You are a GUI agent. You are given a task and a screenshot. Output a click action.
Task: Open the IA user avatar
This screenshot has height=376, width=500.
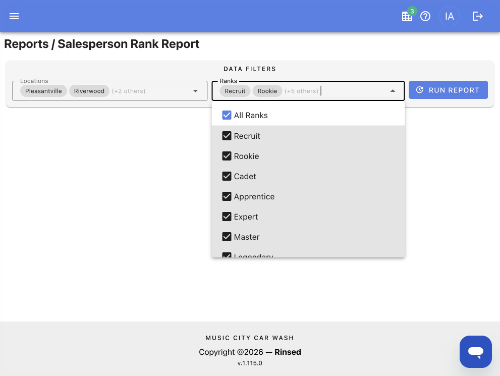450,16
